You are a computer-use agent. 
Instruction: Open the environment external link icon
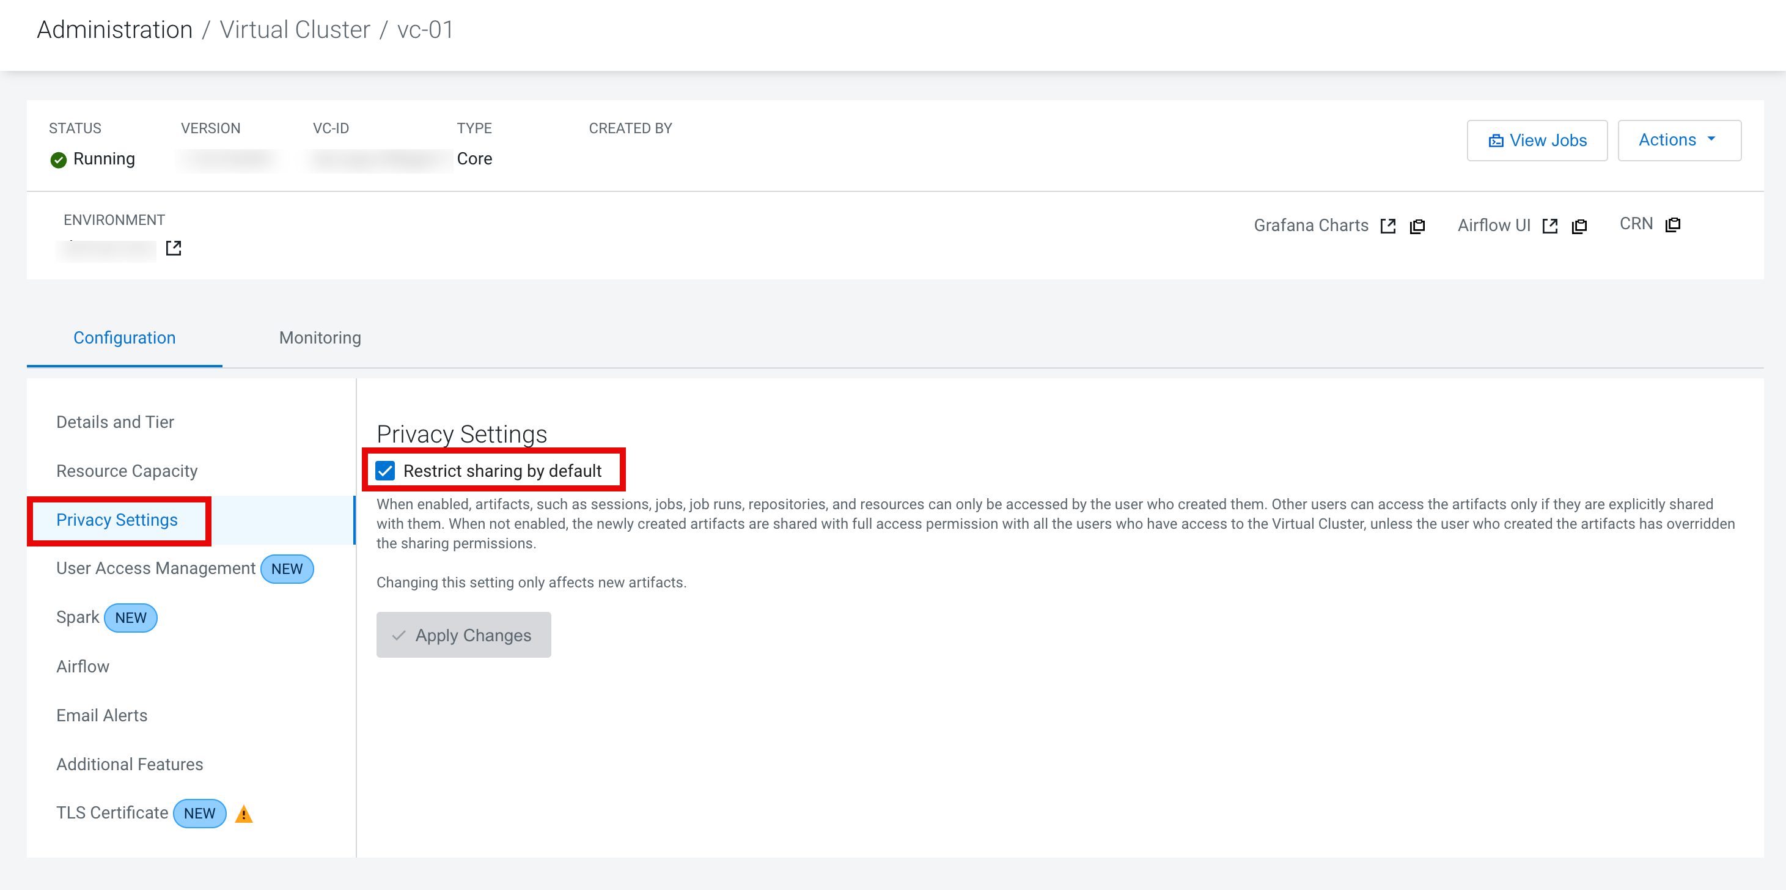[174, 248]
